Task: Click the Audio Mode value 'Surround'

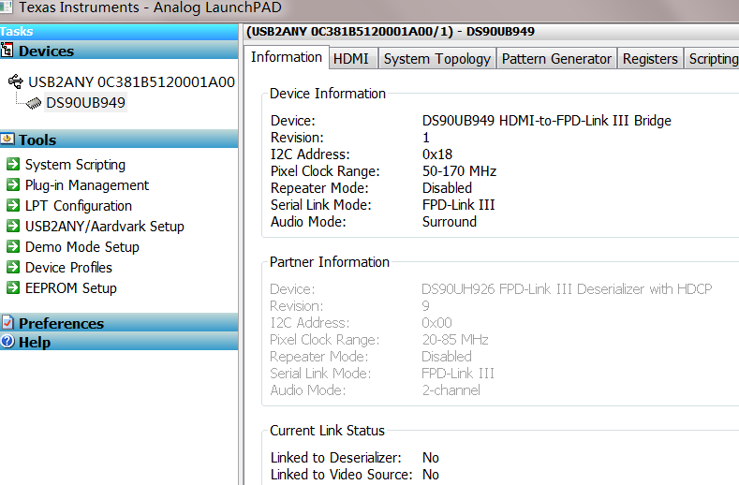Action: (x=450, y=222)
